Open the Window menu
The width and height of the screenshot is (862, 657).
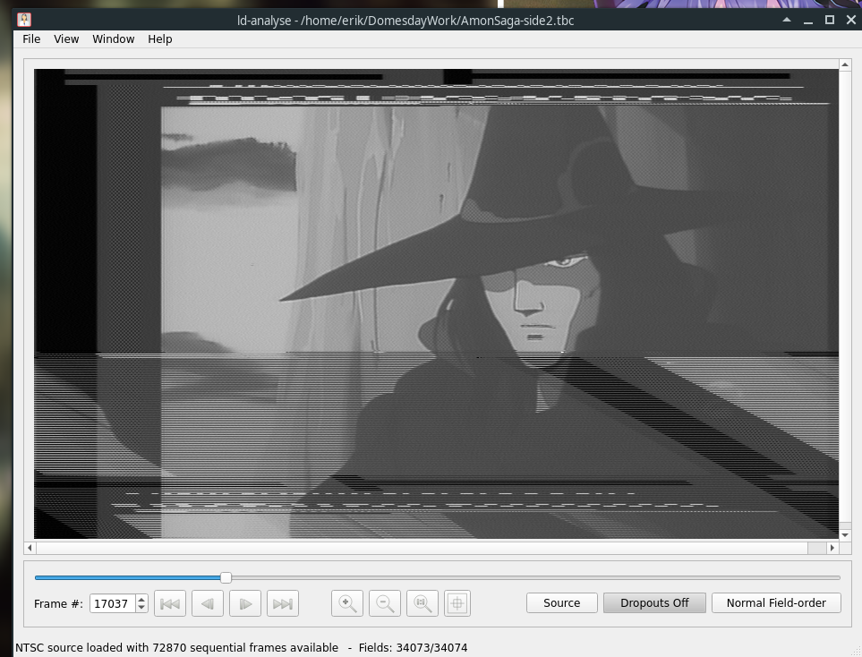[x=114, y=39]
